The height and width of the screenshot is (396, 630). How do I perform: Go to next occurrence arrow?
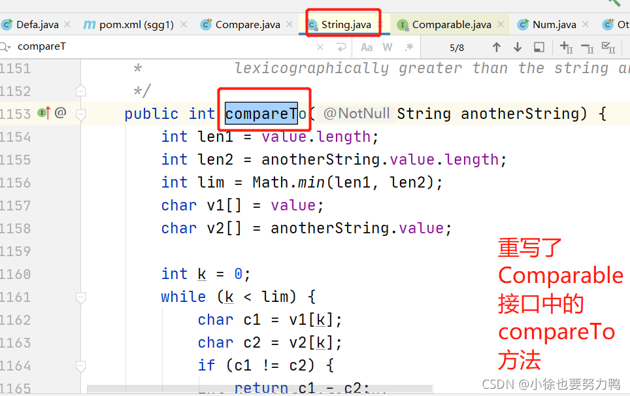coord(518,48)
